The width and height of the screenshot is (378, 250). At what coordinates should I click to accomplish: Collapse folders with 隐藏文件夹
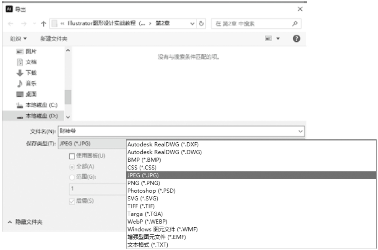25,222
